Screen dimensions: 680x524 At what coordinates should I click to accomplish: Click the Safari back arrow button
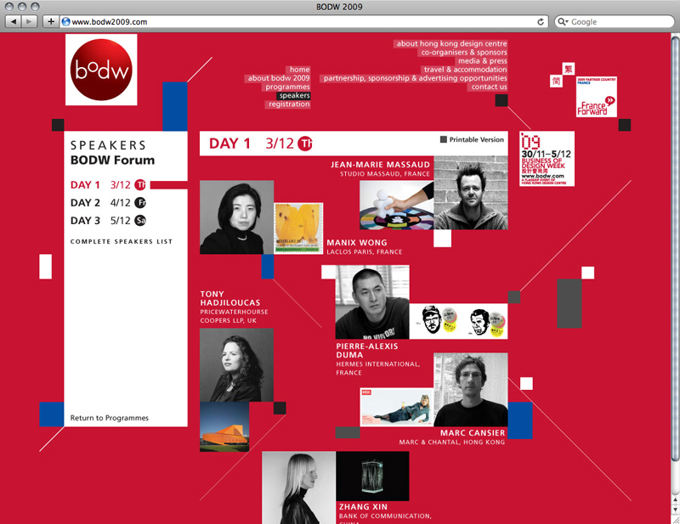14,22
